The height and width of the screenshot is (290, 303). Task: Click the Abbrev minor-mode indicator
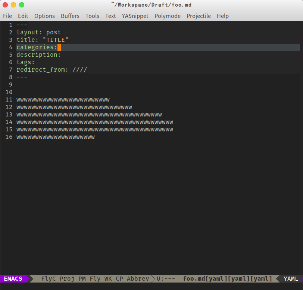(x=138, y=278)
